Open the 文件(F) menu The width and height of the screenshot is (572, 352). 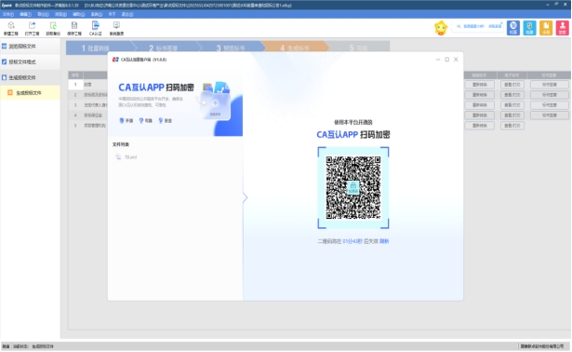[x=8, y=14]
